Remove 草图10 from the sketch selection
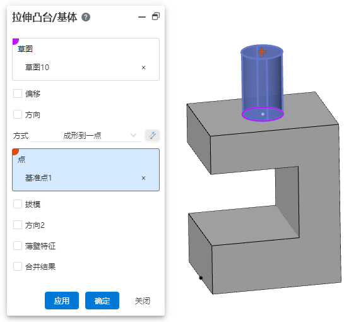The width and height of the screenshot is (349, 322). pos(143,68)
